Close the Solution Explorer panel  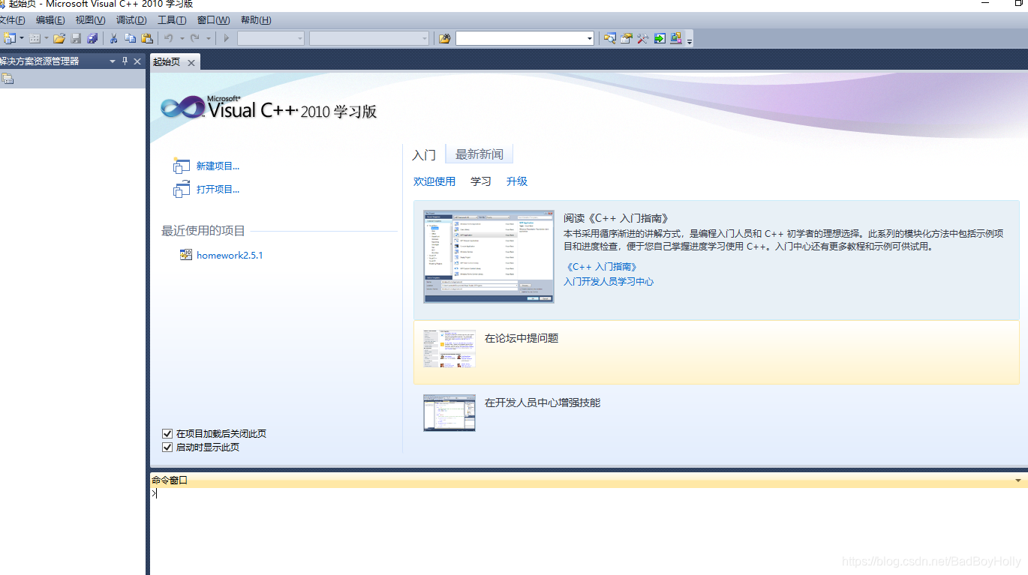[137, 61]
